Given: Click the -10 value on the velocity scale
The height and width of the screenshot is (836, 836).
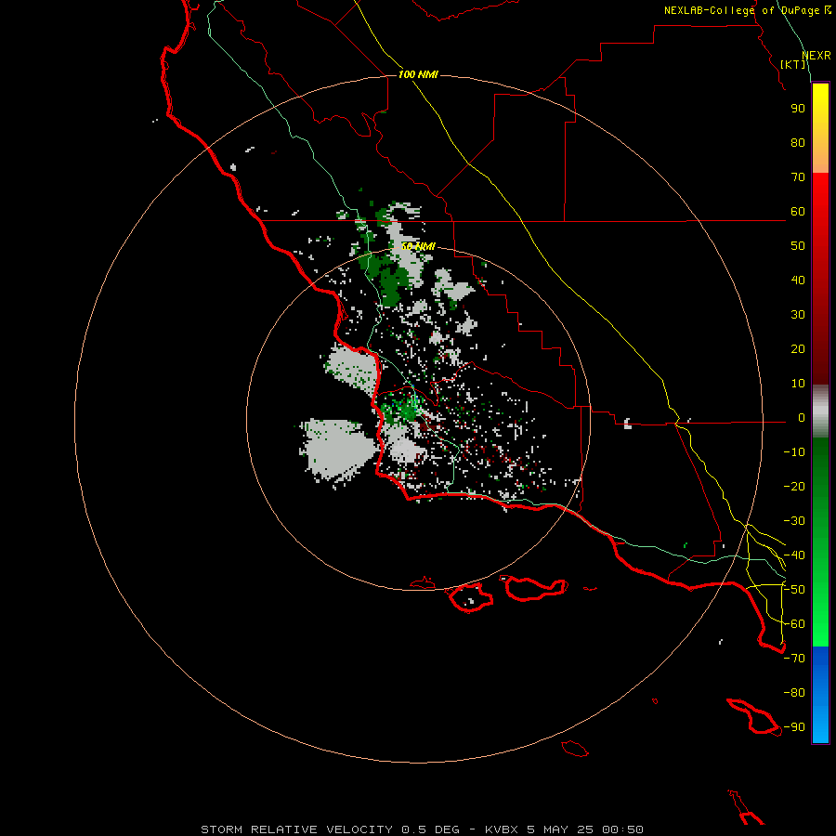Looking at the screenshot, I should (x=794, y=452).
